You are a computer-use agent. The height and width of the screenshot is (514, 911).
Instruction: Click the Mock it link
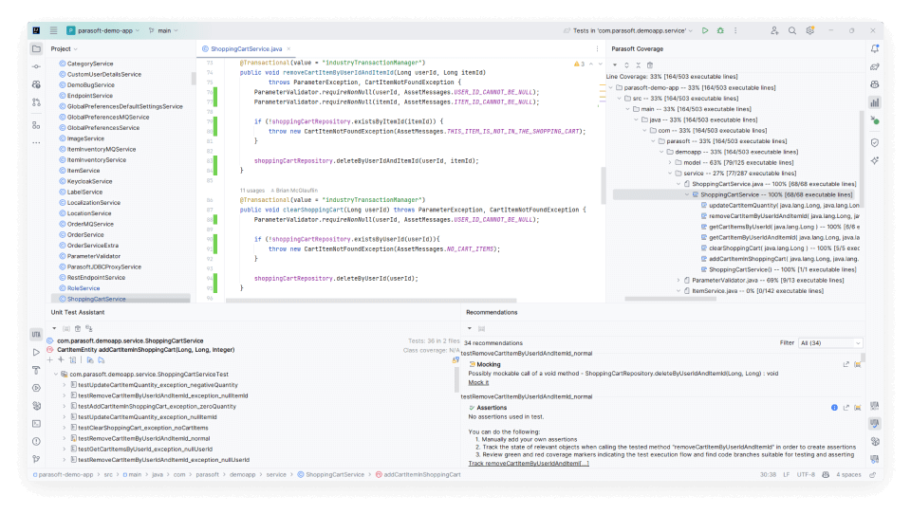[x=478, y=383]
